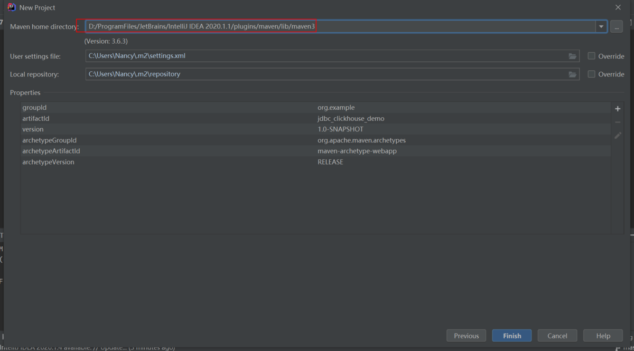The width and height of the screenshot is (634, 351).
Task: Browse folder icon for User settings file
Action: click(x=573, y=56)
